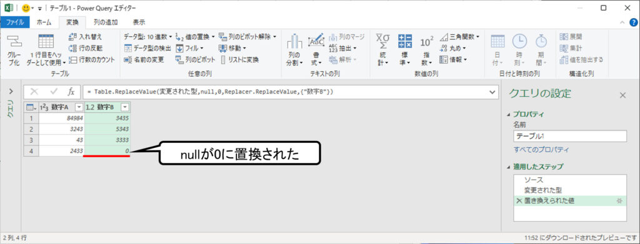Click the table corner menu icon
Viewport: 640px width, 244px height.
point(31,107)
